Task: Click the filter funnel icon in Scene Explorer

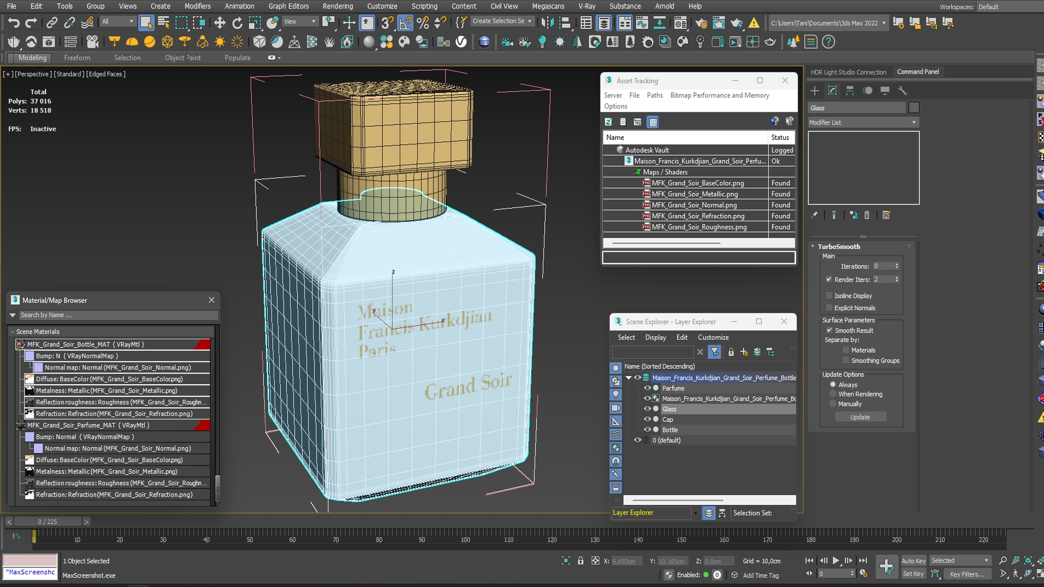Action: click(715, 352)
